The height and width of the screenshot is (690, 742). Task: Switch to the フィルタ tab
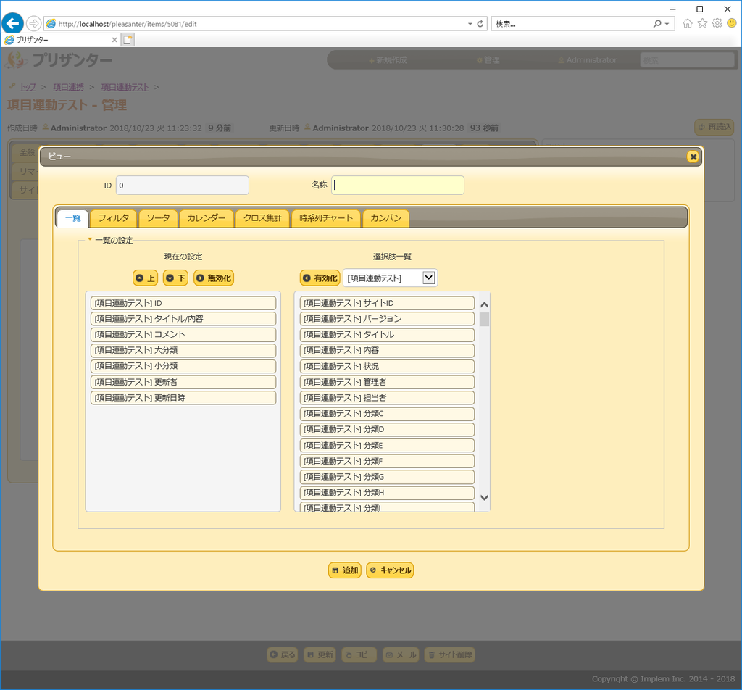point(113,218)
